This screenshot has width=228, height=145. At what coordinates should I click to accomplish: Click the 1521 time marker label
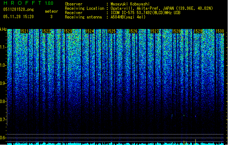click(x=24, y=31)
